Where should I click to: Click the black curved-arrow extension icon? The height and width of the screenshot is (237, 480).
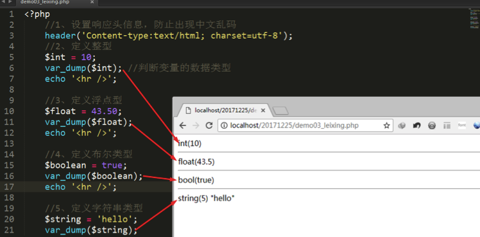pos(416,126)
